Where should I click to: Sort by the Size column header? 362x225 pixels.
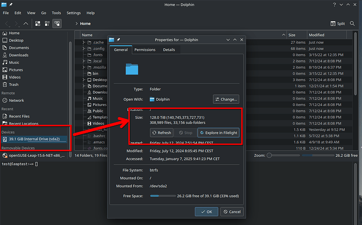[296, 35]
